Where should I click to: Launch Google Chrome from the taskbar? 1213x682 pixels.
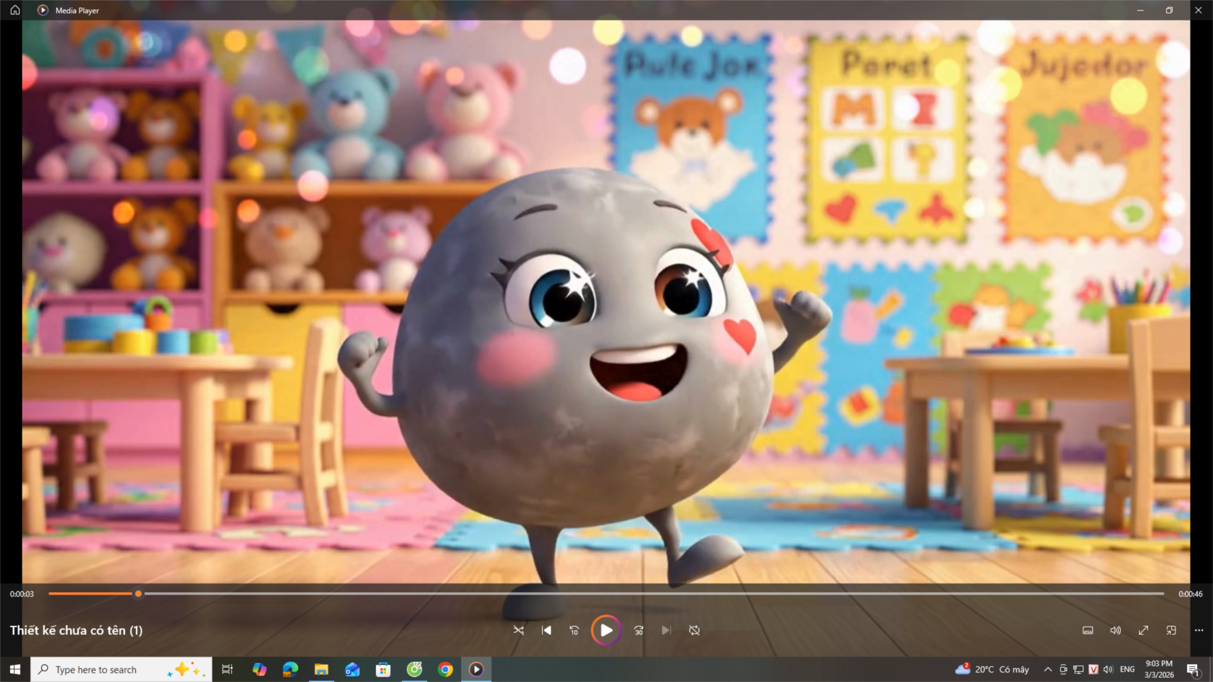tap(445, 670)
